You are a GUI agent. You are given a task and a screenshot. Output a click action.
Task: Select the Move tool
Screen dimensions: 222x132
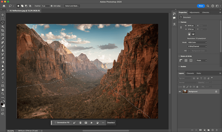click(x=3, y=15)
